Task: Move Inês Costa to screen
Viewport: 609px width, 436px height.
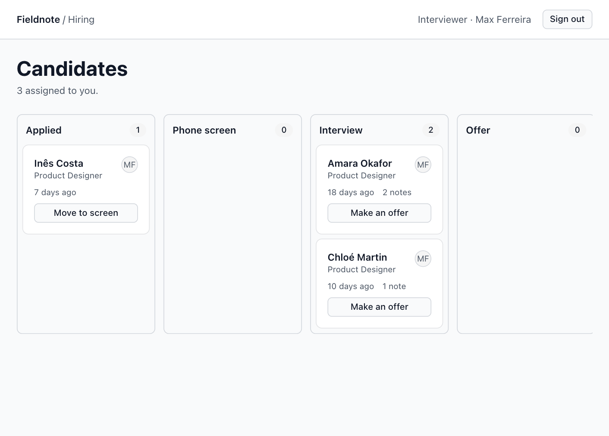Action: click(86, 213)
